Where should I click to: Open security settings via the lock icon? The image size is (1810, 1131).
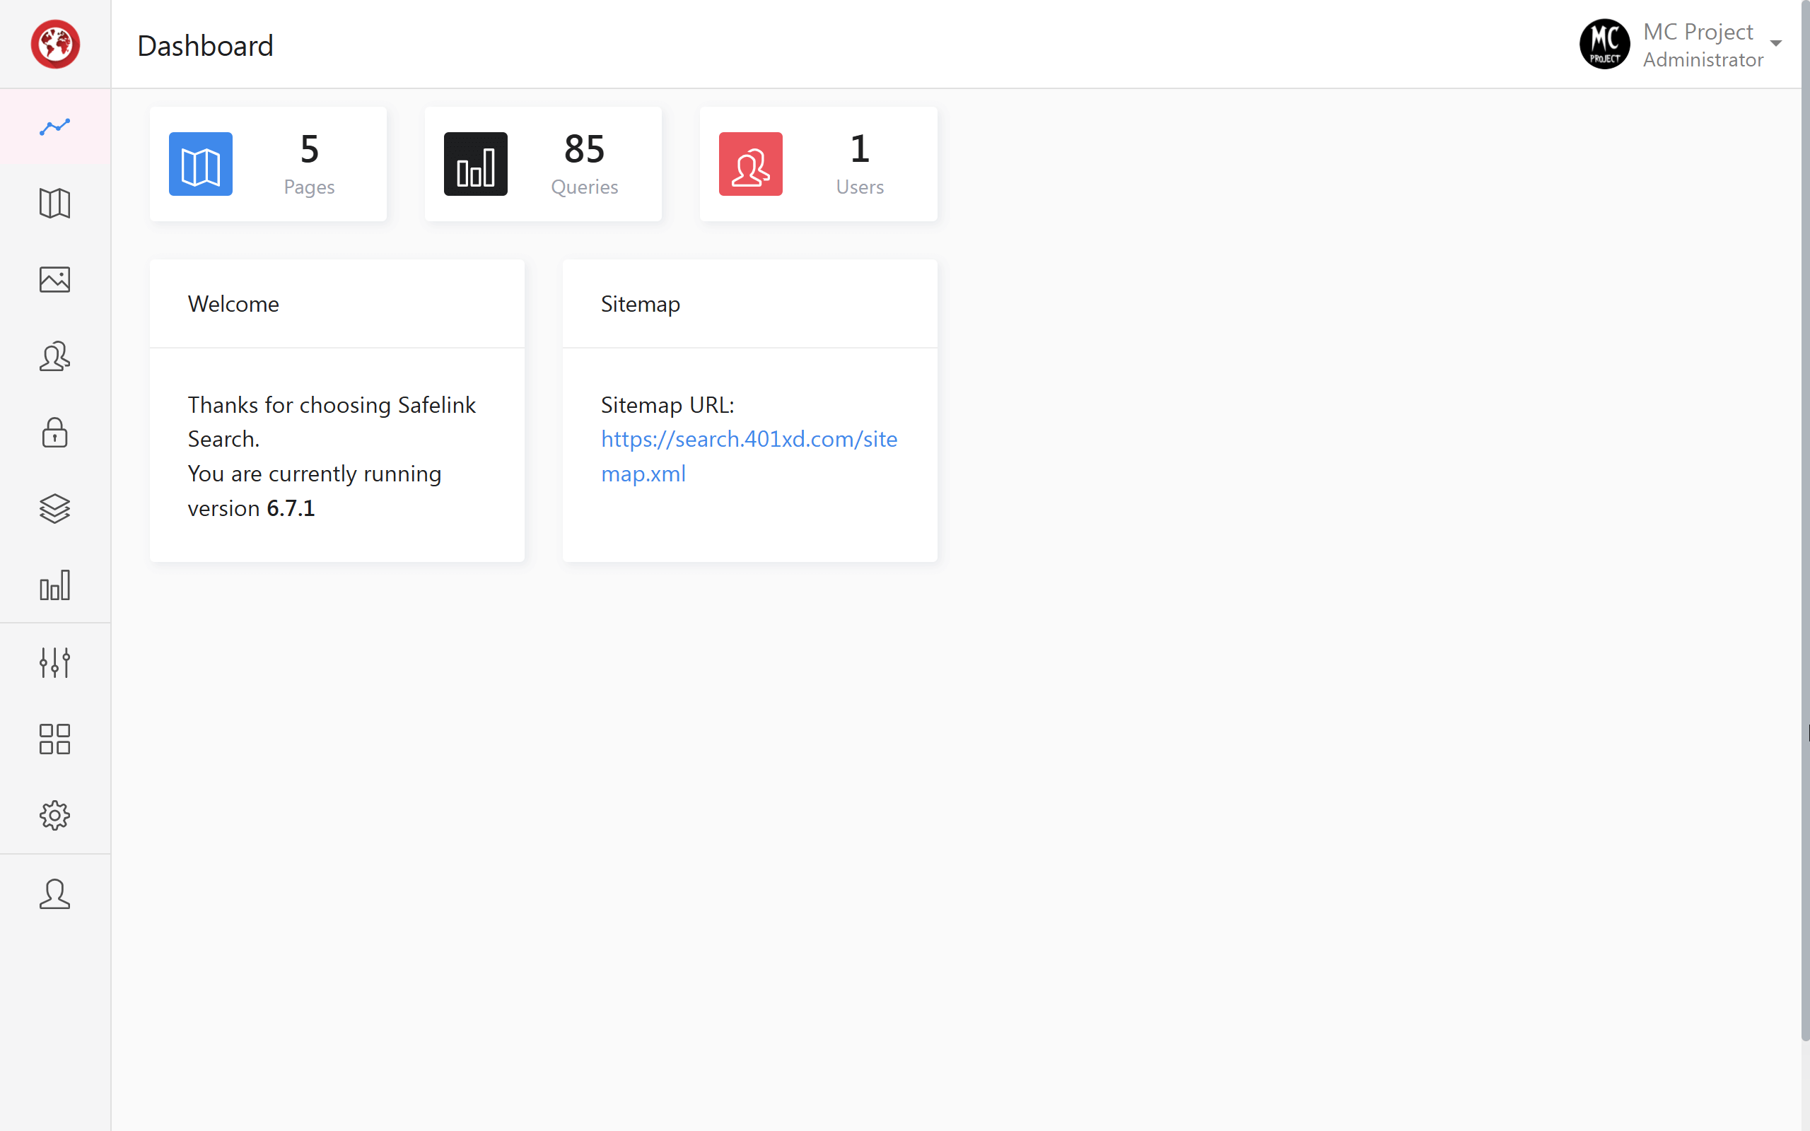point(54,433)
